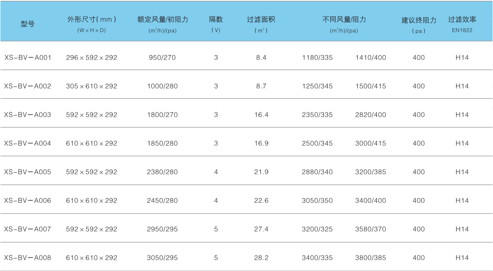Select the 外形尺寸 (mm) column header
Image resolution: width=493 pixels, height=271 pixels.
point(92,20)
